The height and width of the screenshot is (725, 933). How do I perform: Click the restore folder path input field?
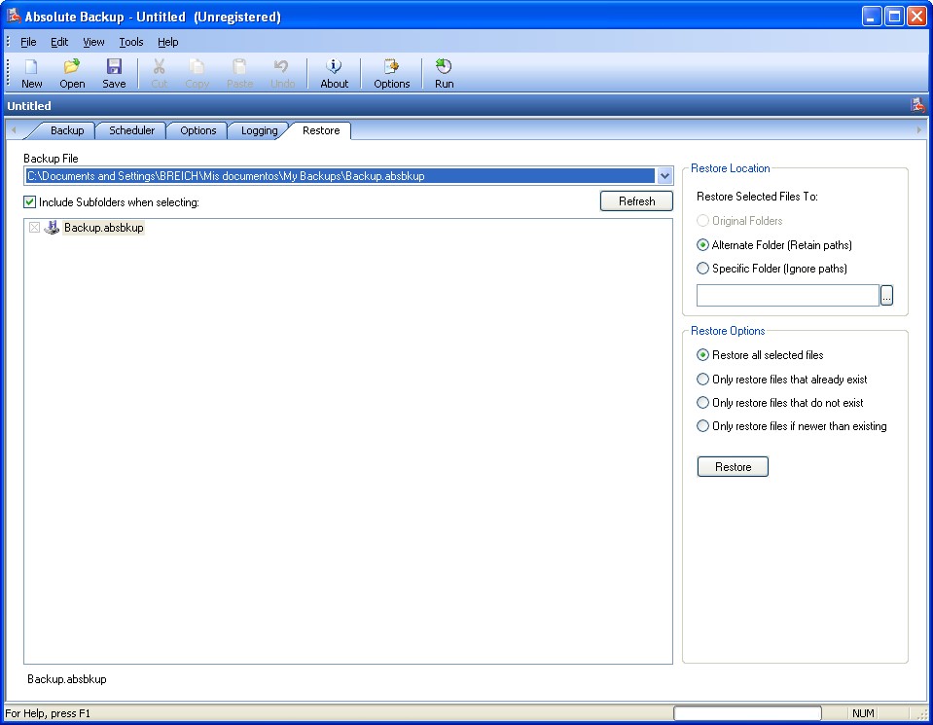pyautogui.click(x=788, y=295)
